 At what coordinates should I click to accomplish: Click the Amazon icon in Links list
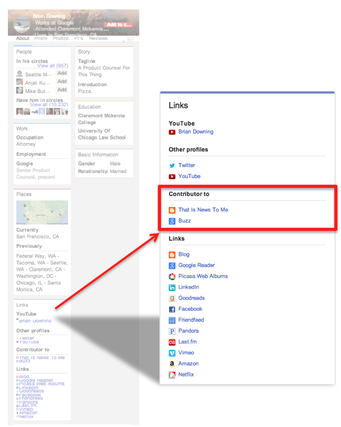[x=172, y=364]
